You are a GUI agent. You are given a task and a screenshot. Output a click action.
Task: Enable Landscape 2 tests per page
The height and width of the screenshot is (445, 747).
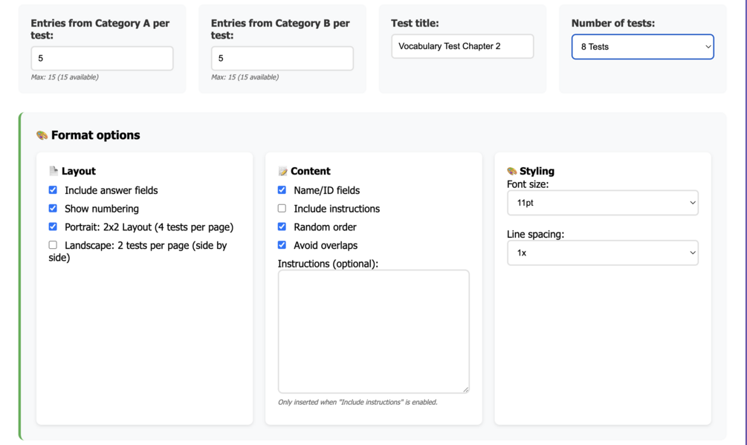point(53,245)
